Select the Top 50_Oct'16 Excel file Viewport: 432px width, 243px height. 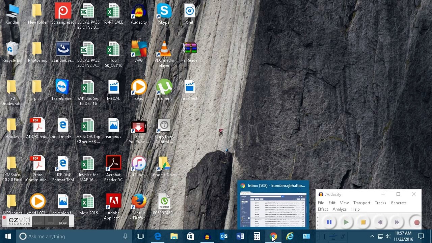click(x=113, y=55)
